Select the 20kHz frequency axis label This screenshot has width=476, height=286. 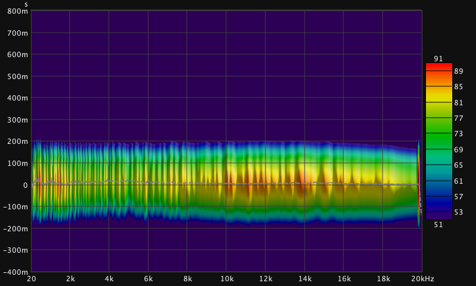coord(423,279)
